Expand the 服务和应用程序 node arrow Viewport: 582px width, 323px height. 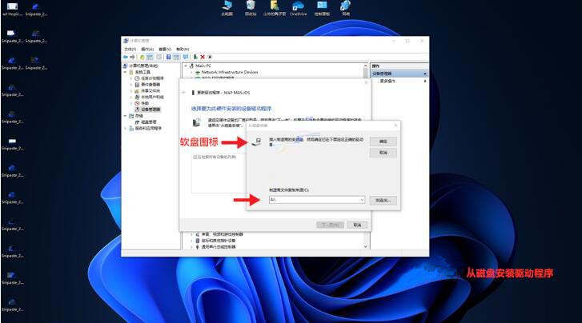click(126, 128)
